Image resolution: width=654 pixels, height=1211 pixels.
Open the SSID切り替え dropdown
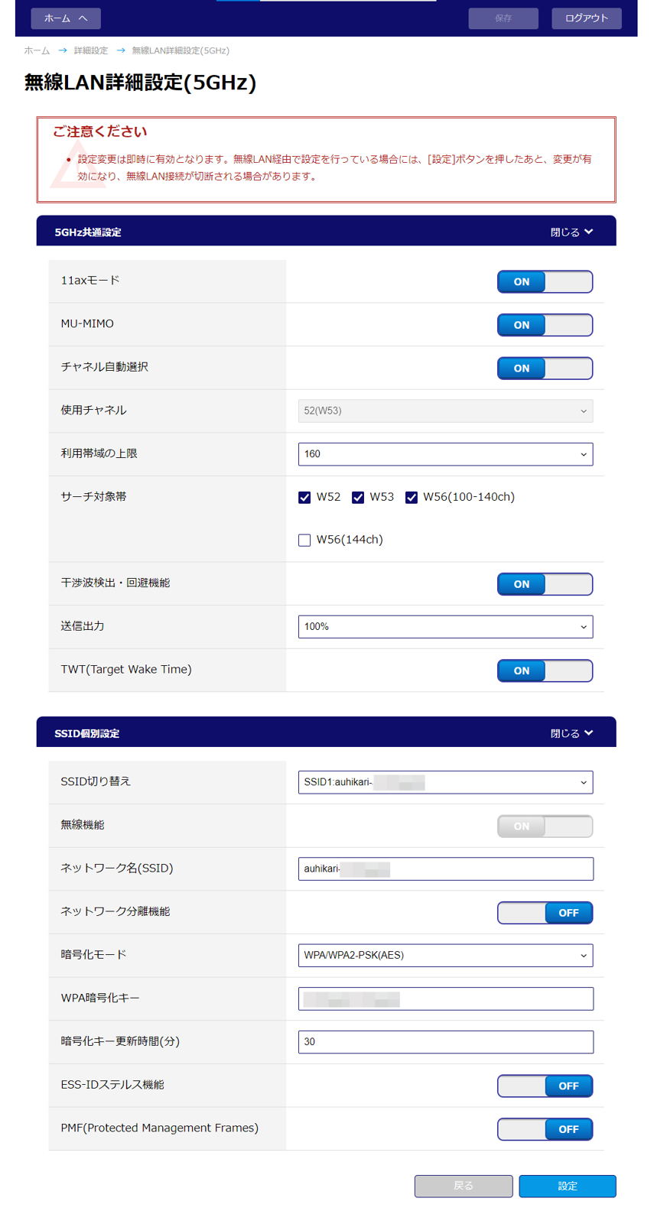coord(445,782)
